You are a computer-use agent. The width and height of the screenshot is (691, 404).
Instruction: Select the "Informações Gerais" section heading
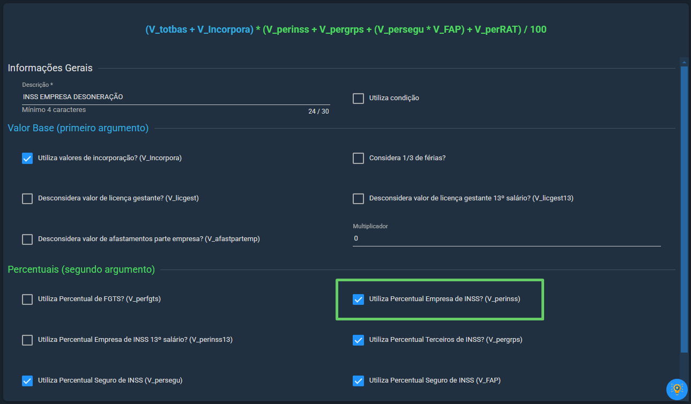coord(50,68)
